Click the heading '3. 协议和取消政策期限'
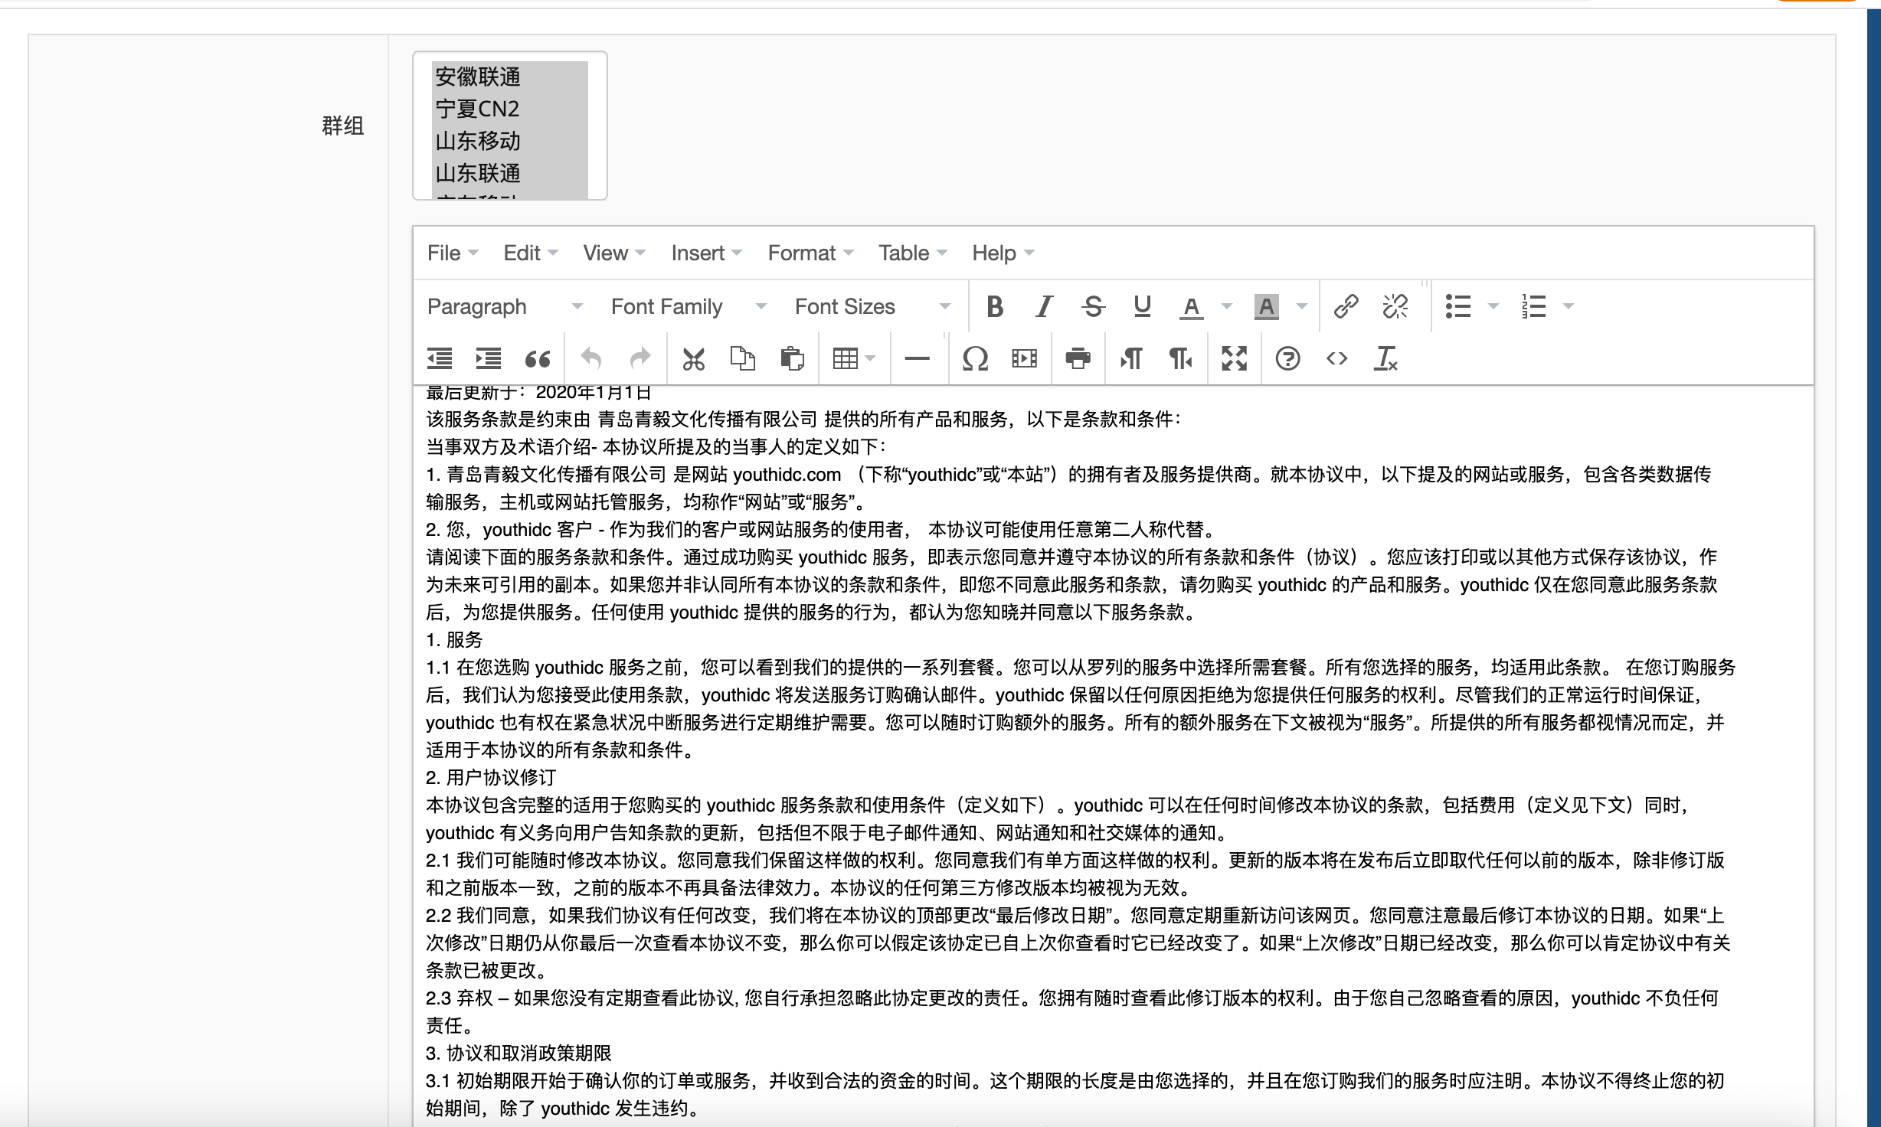 coord(519,1053)
